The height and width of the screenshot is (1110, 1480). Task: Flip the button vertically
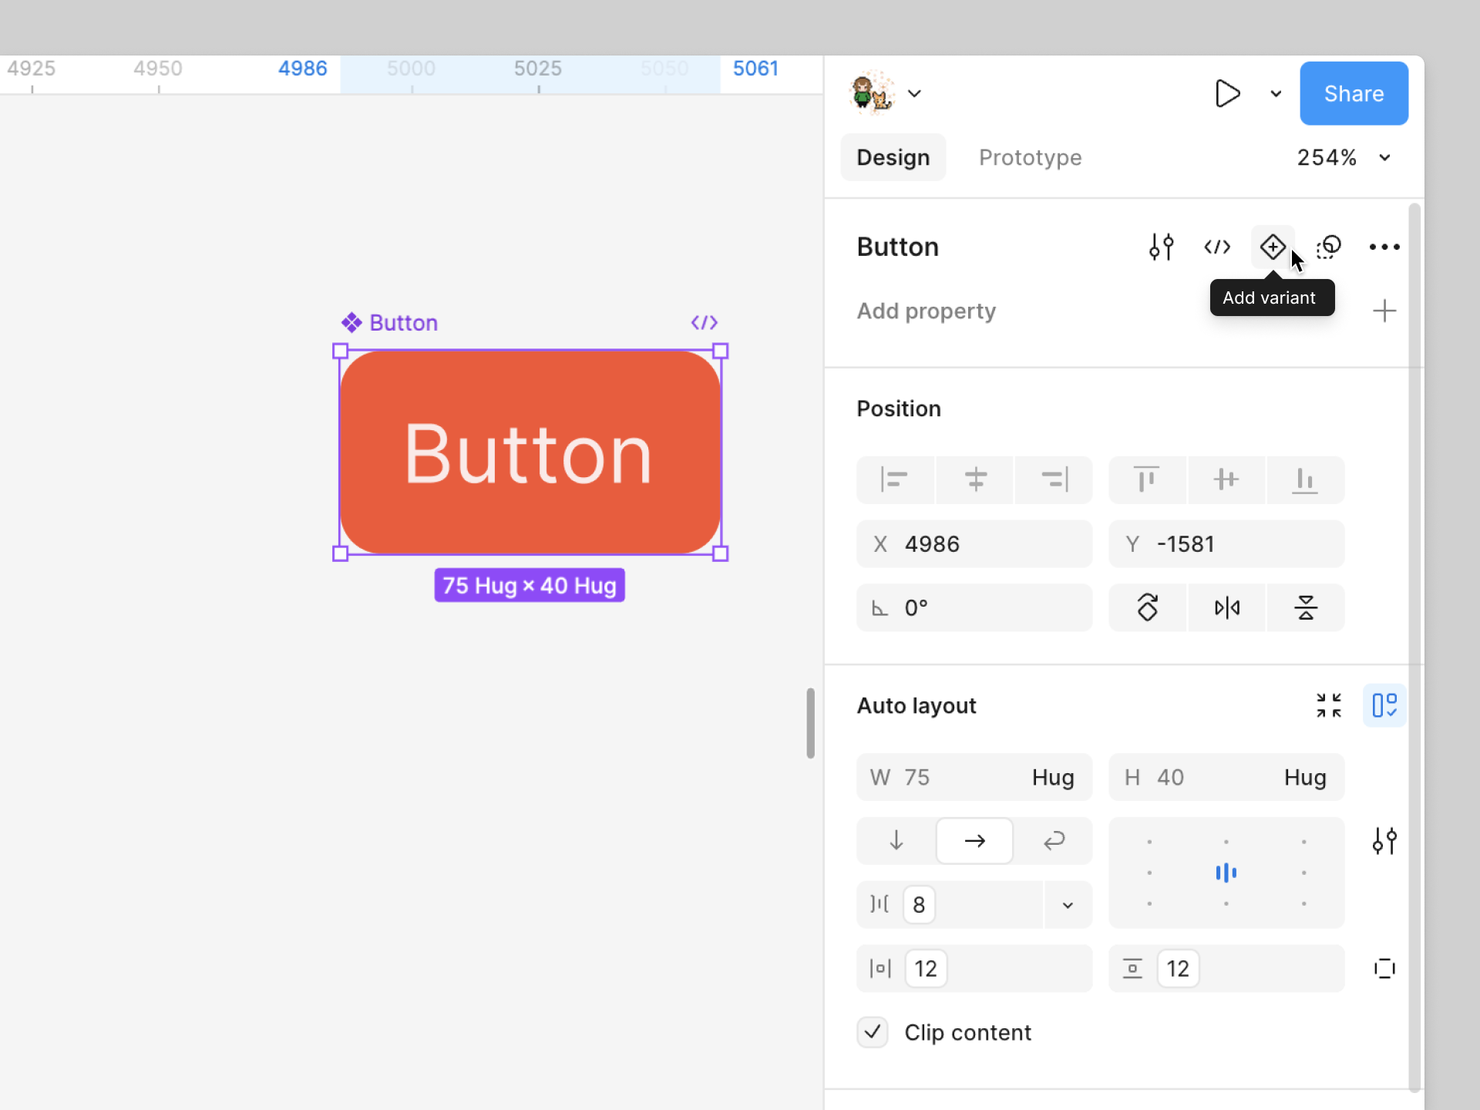(x=1305, y=608)
